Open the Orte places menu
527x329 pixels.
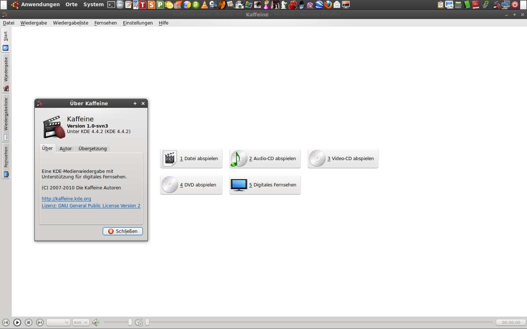click(x=71, y=4)
